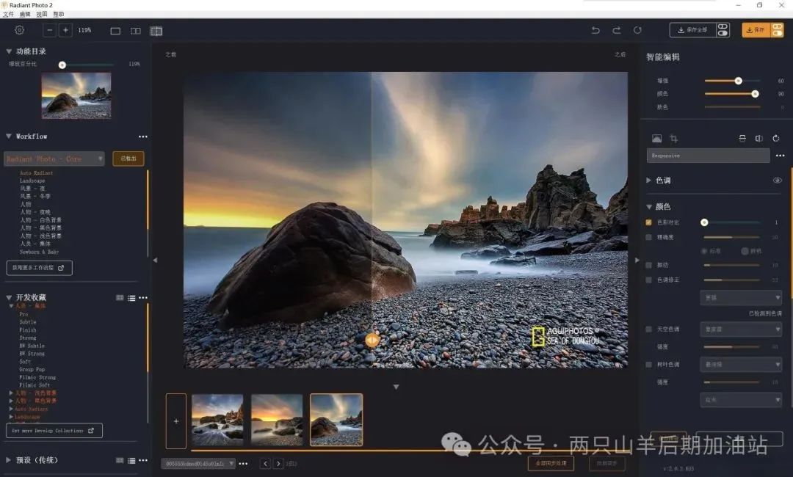This screenshot has height=477, width=793.
Task: Click the 全部同步处理 button
Action: point(551,463)
